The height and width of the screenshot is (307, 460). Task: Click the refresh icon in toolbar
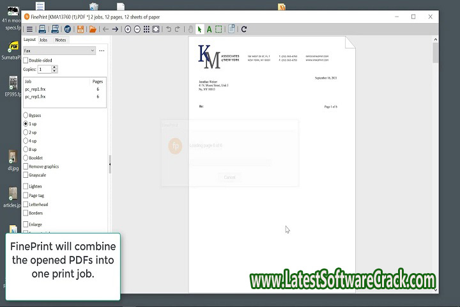click(244, 29)
